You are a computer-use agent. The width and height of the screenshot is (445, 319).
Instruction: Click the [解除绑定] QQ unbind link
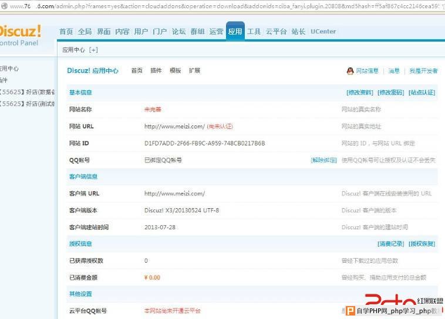pos(324,160)
